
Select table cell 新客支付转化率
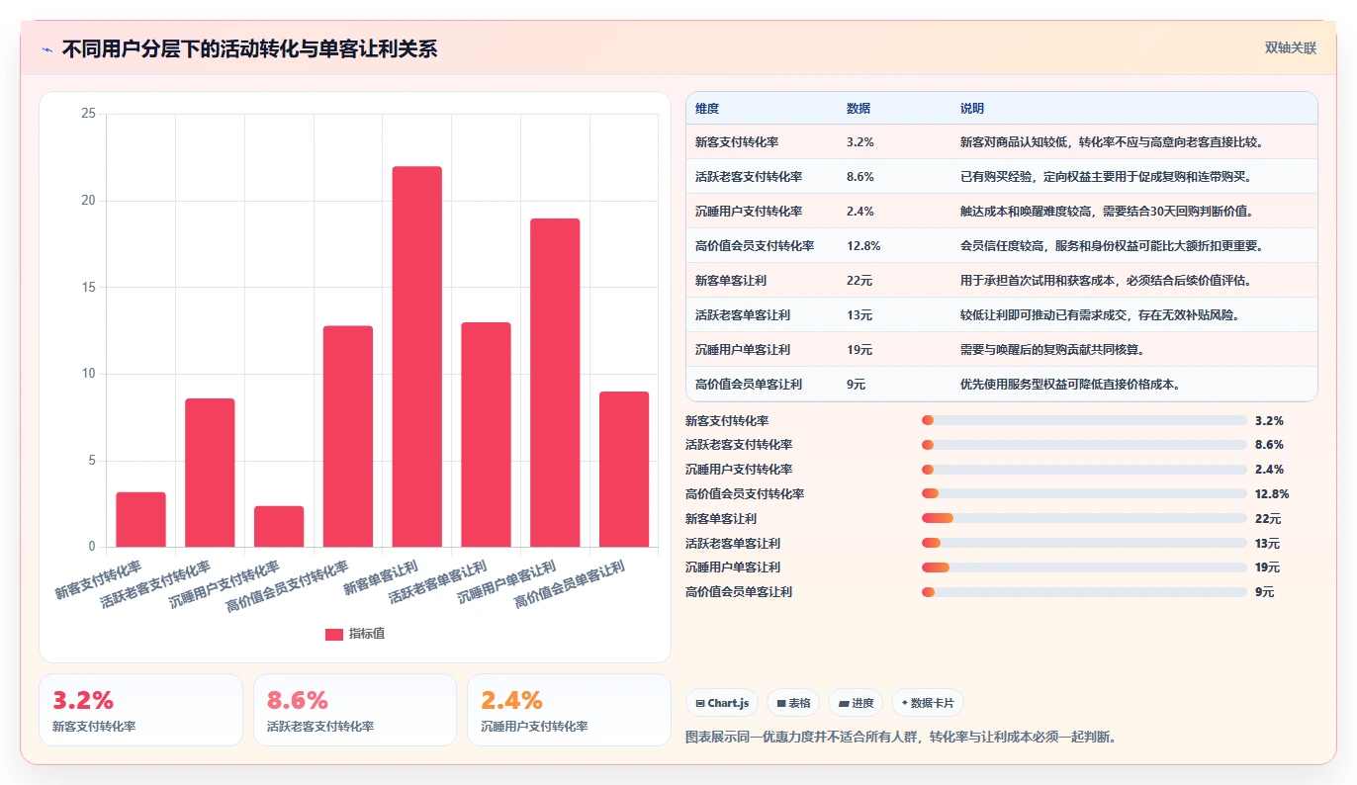click(737, 142)
